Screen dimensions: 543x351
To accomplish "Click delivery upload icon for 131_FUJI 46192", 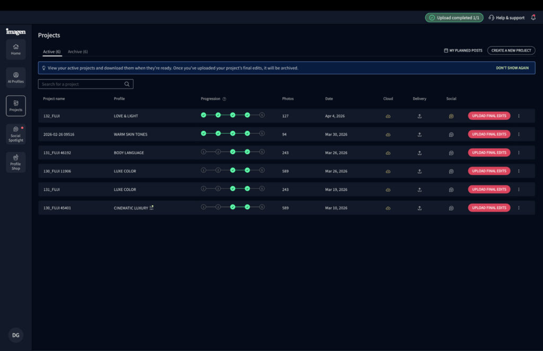I will click(x=419, y=153).
